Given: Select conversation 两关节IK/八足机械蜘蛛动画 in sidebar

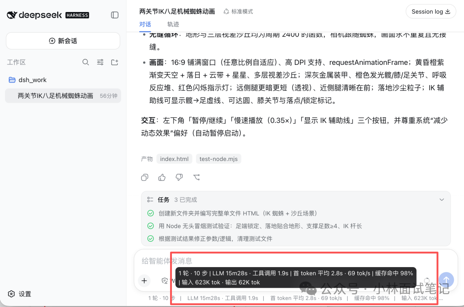Looking at the screenshot, I should pos(63,96).
